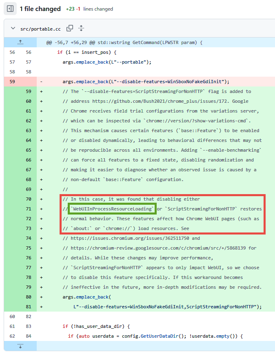The image size is (275, 354).
Task: Expand hidden lines below line 84
Action: tap(20, 346)
